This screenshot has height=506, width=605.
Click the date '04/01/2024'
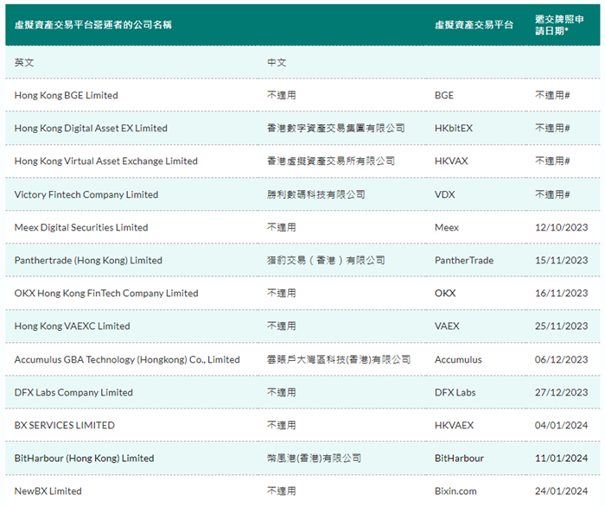point(561,425)
